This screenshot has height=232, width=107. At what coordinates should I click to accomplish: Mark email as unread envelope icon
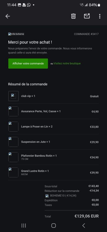pos(87,16)
